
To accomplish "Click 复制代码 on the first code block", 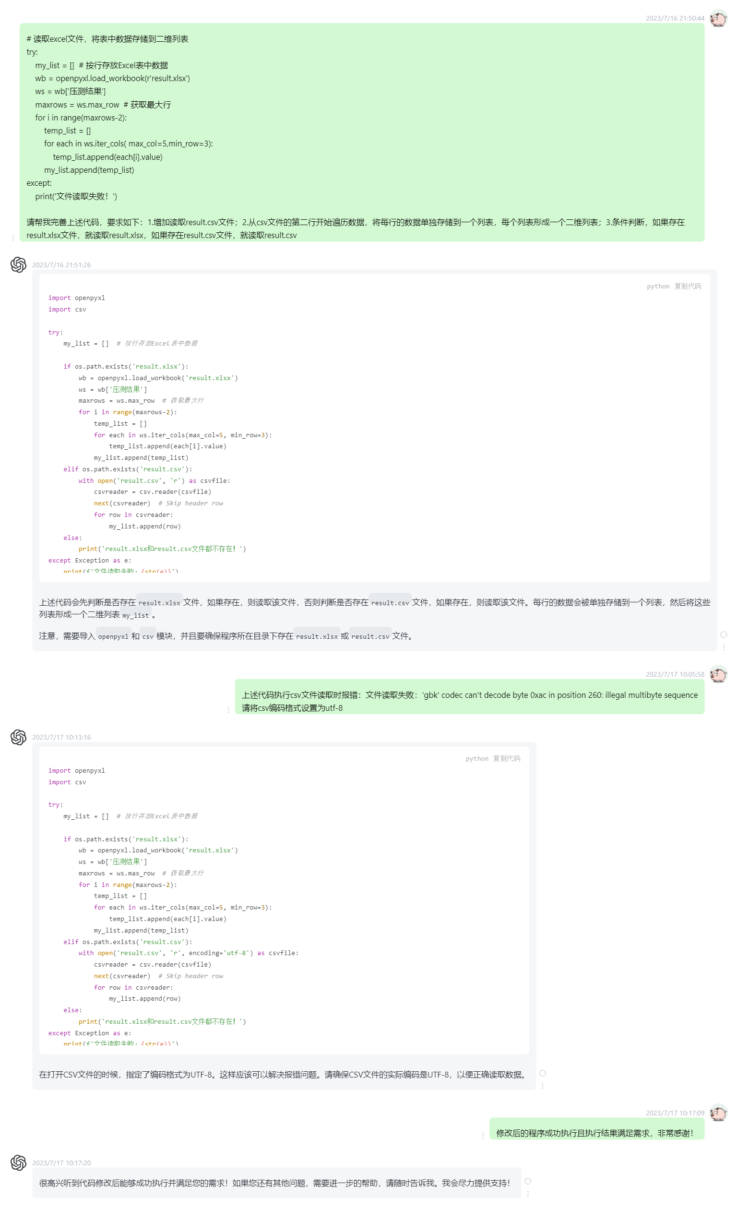I will (x=687, y=286).
